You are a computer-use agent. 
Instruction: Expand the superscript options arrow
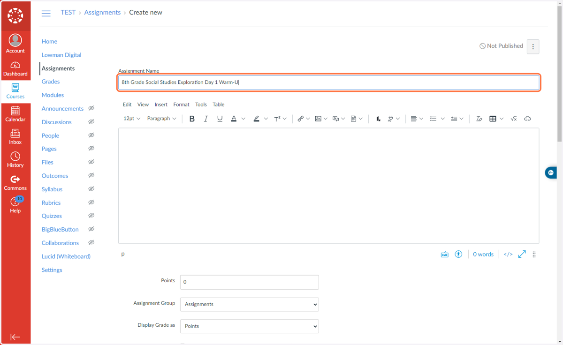coord(285,119)
